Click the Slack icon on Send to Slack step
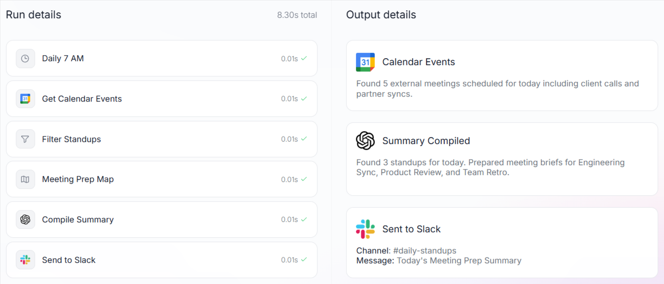Image resolution: width=664 pixels, height=284 pixels. point(25,260)
